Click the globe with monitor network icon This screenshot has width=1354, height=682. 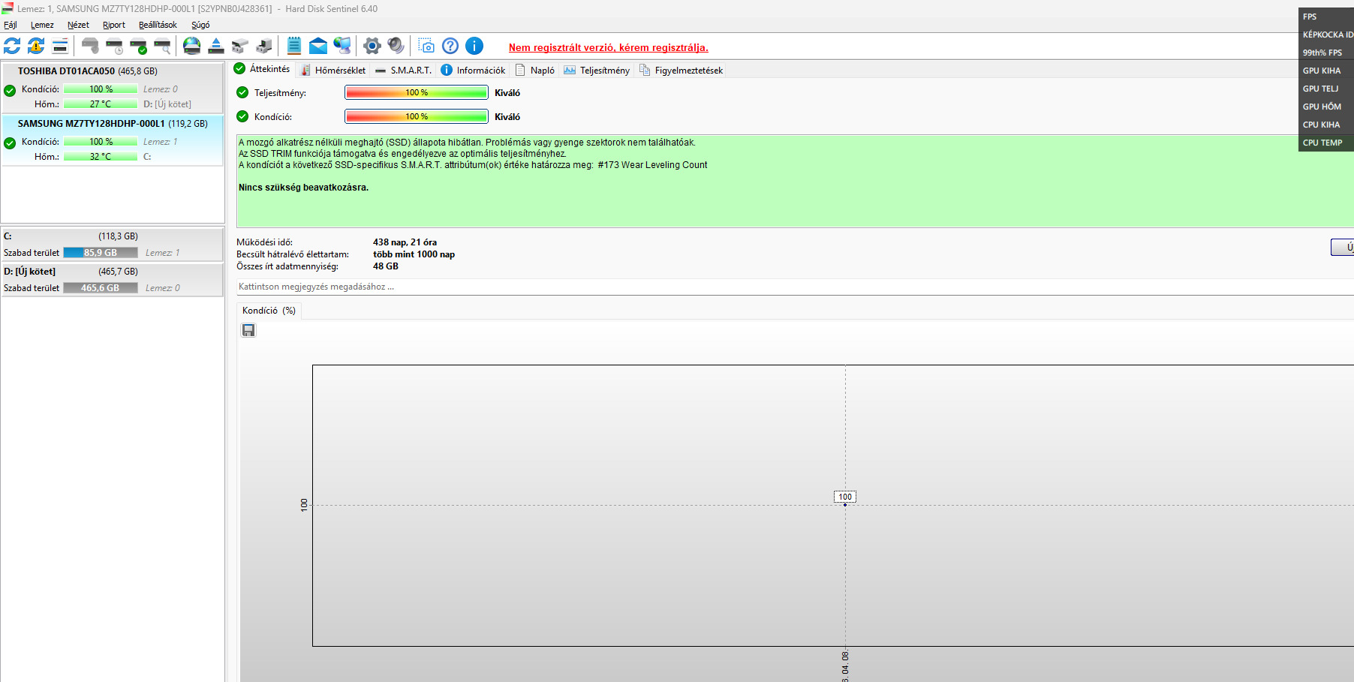(x=342, y=46)
